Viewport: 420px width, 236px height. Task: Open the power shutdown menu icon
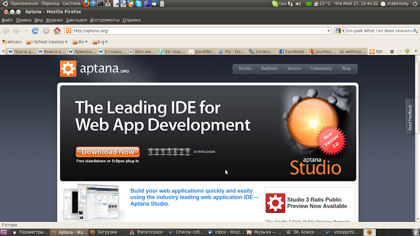coord(415,4)
